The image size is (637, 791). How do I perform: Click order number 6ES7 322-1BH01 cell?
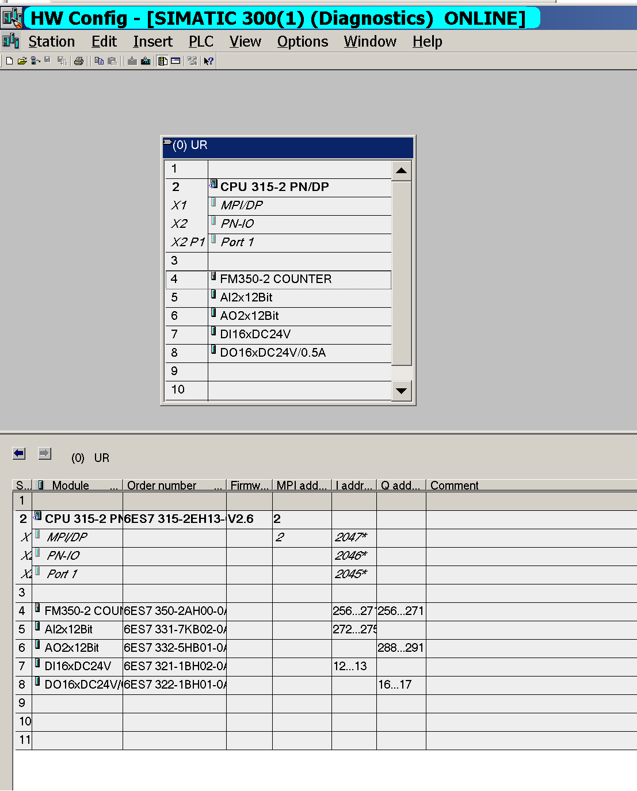(175, 685)
